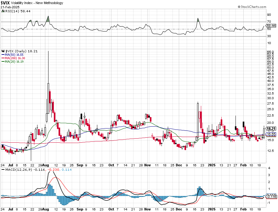Click the 58.44 RSI value tag
The image size is (278, 212).
271,26
